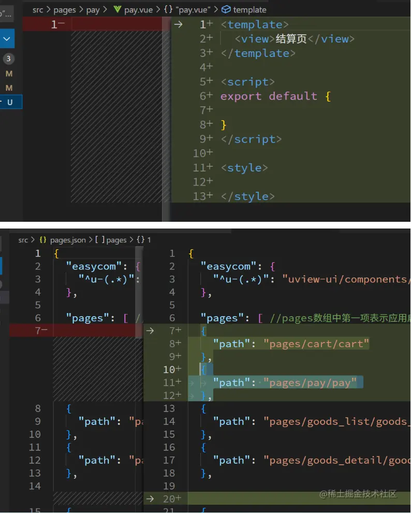The width and height of the screenshot is (411, 513).
Task: Click the "^u-(.*)" key in the right pane
Action: click(x=241, y=279)
